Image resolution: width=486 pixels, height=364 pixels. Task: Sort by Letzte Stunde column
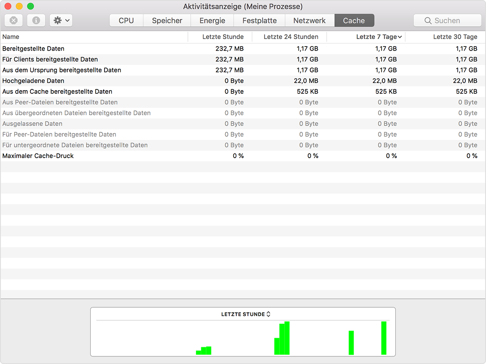click(223, 37)
